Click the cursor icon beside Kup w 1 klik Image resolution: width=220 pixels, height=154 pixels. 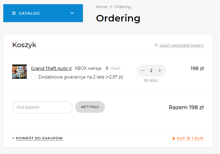pyautogui.click(x=174, y=138)
